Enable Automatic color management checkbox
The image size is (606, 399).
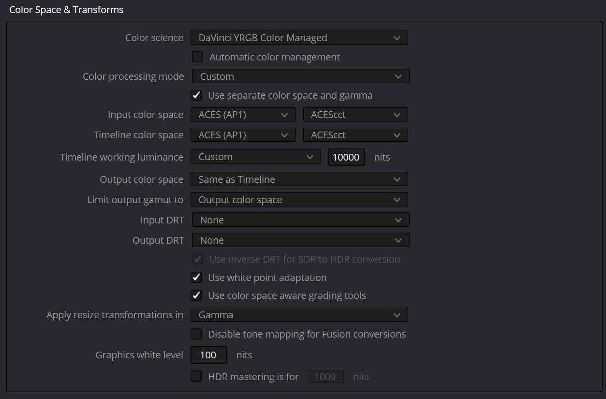[x=197, y=57]
